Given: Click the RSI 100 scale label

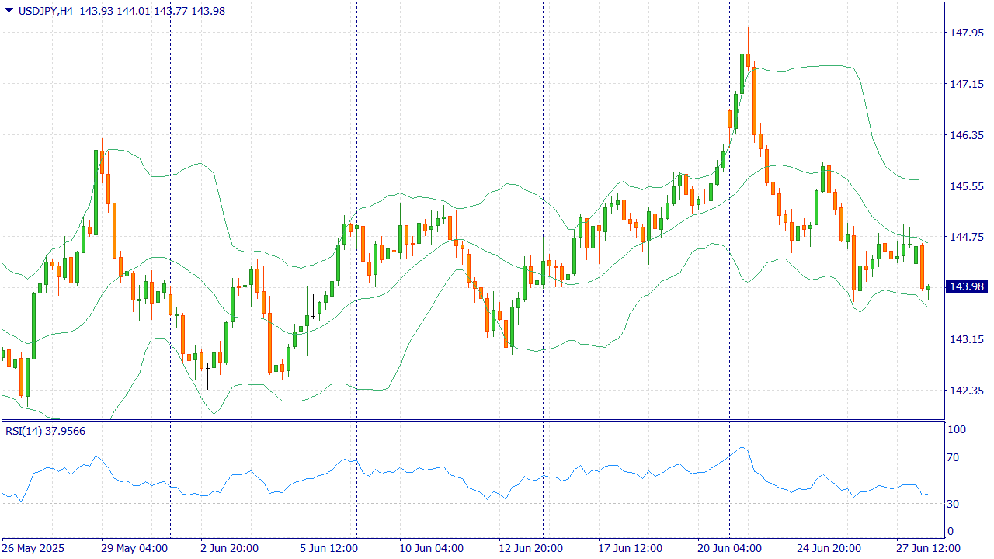Looking at the screenshot, I should click(x=956, y=429).
